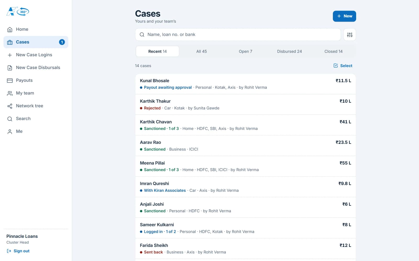419x261 pixels.
Task: Focus the Name, loan no. or bank field
Action: (238, 35)
